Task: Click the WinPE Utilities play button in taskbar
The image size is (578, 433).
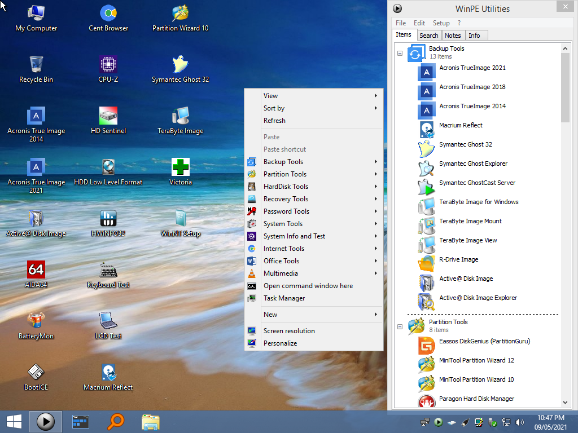Action: 46,422
